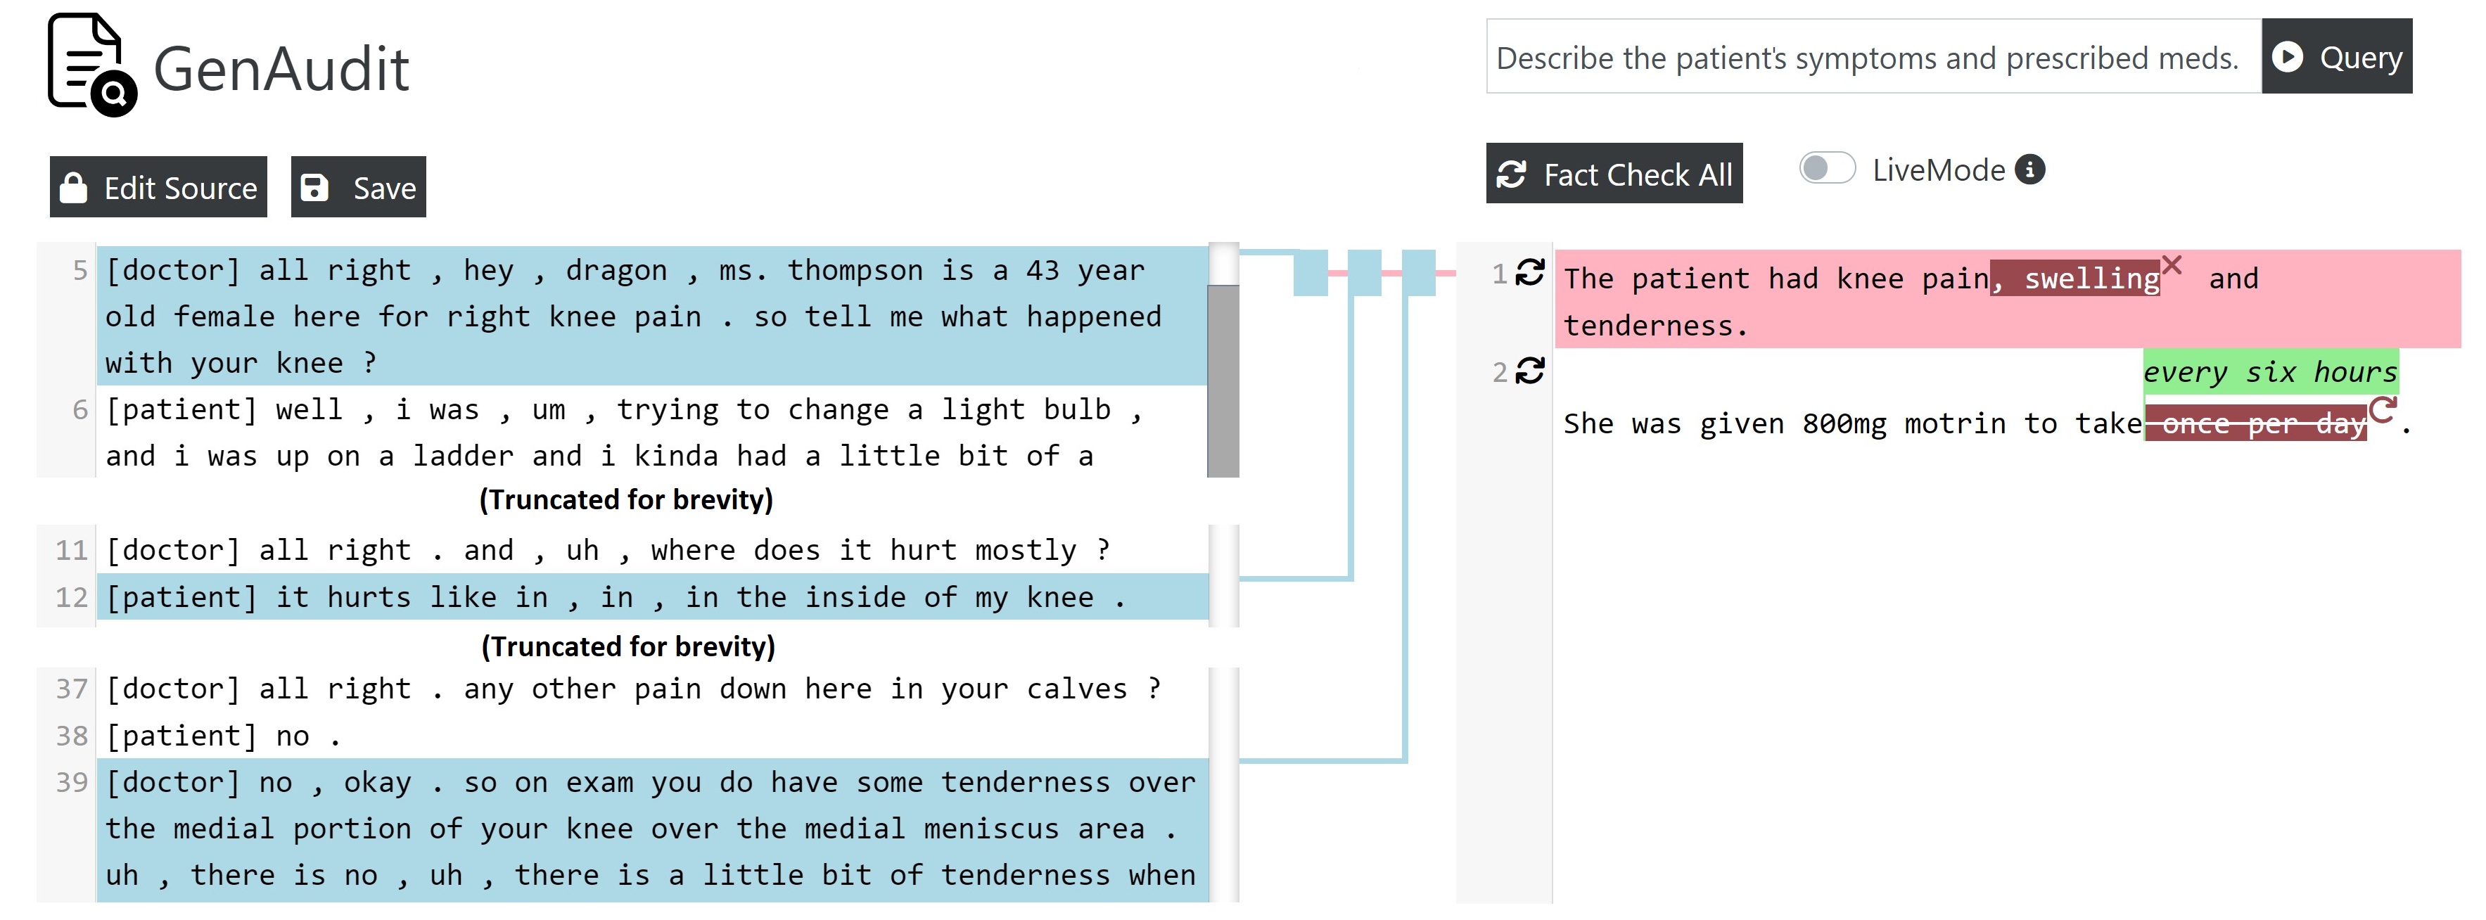Click the play icon in Query button
The height and width of the screenshot is (920, 2486).
click(2286, 57)
